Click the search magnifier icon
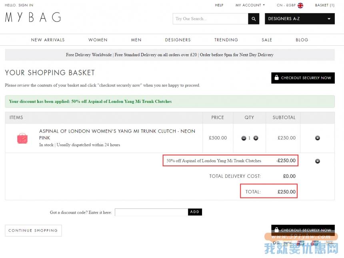 (254, 19)
